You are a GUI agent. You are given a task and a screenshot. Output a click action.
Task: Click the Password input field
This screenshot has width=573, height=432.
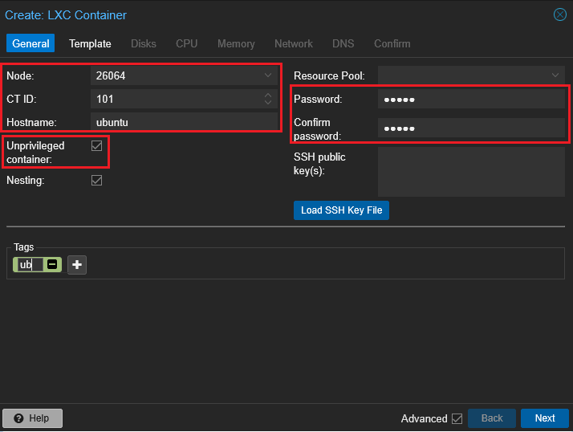pyautogui.click(x=471, y=100)
